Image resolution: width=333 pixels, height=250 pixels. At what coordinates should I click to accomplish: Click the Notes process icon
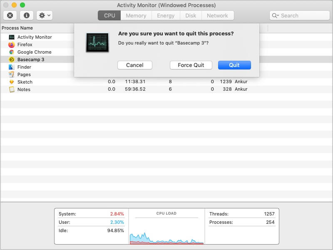tap(11, 89)
